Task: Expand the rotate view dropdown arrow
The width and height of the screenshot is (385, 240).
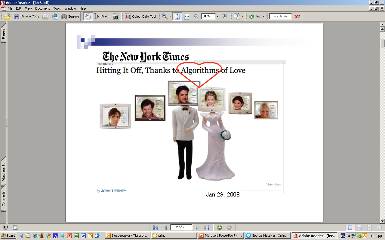Action: [x=242, y=16]
